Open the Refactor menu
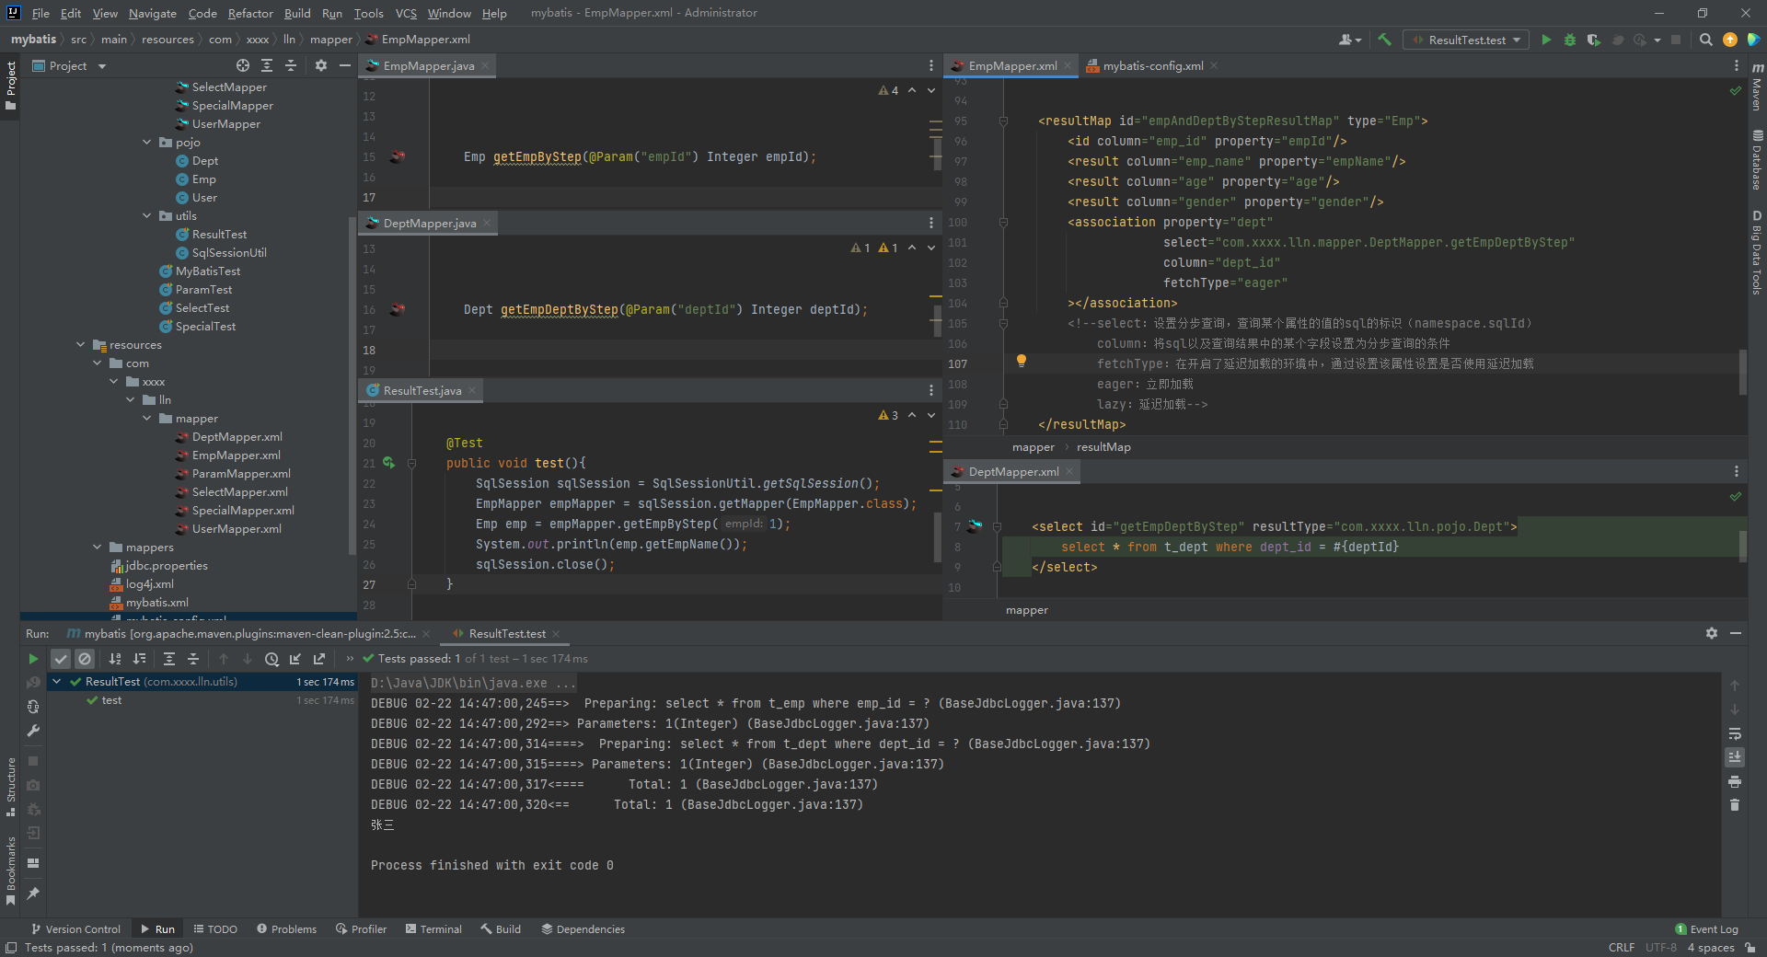This screenshot has height=957, width=1767. tap(250, 13)
